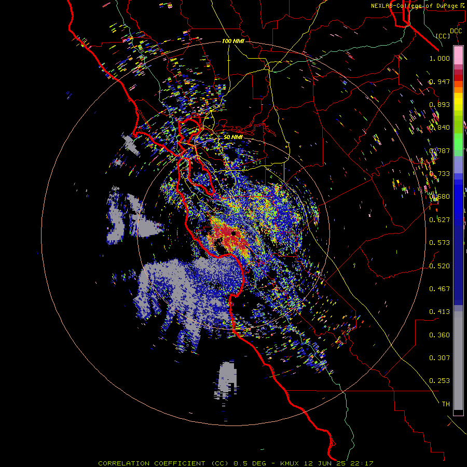
Task: Click the 50 NMI range ring label
Action: click(x=233, y=137)
